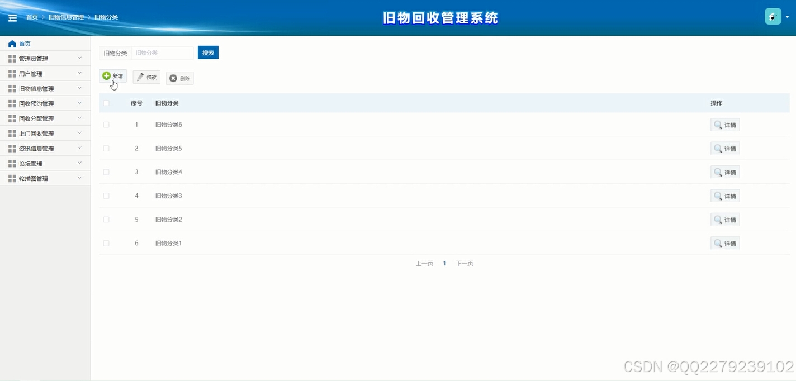Toggle the select-all checkbox in table header
The width and height of the screenshot is (796, 381).
106,103
